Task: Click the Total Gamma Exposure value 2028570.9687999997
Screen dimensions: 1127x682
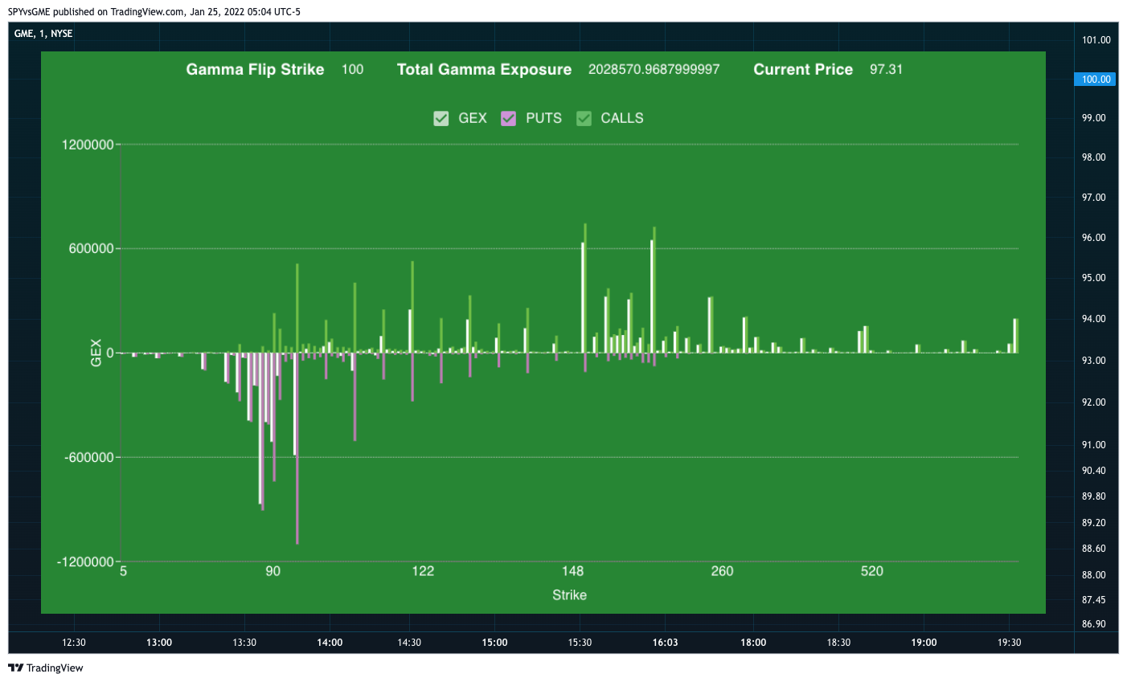Action: 654,69
